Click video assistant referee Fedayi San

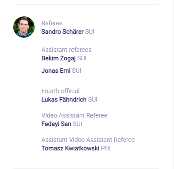(56, 124)
